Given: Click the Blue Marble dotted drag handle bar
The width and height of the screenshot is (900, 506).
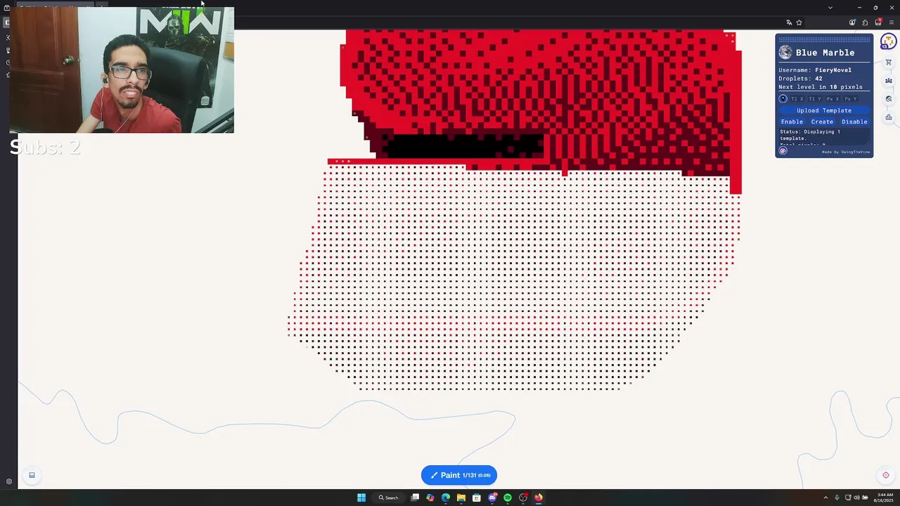Looking at the screenshot, I should pos(824,40).
